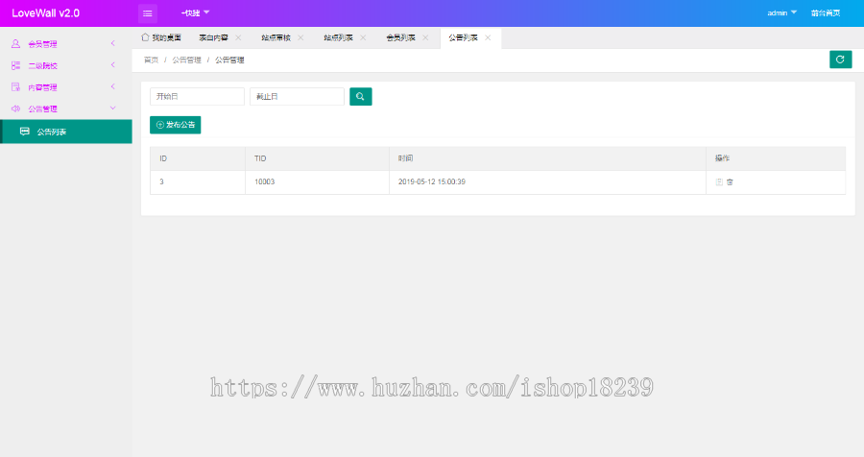The image size is (864, 457).
Task: Close the 站点列表 tab
Action: [x=363, y=37]
